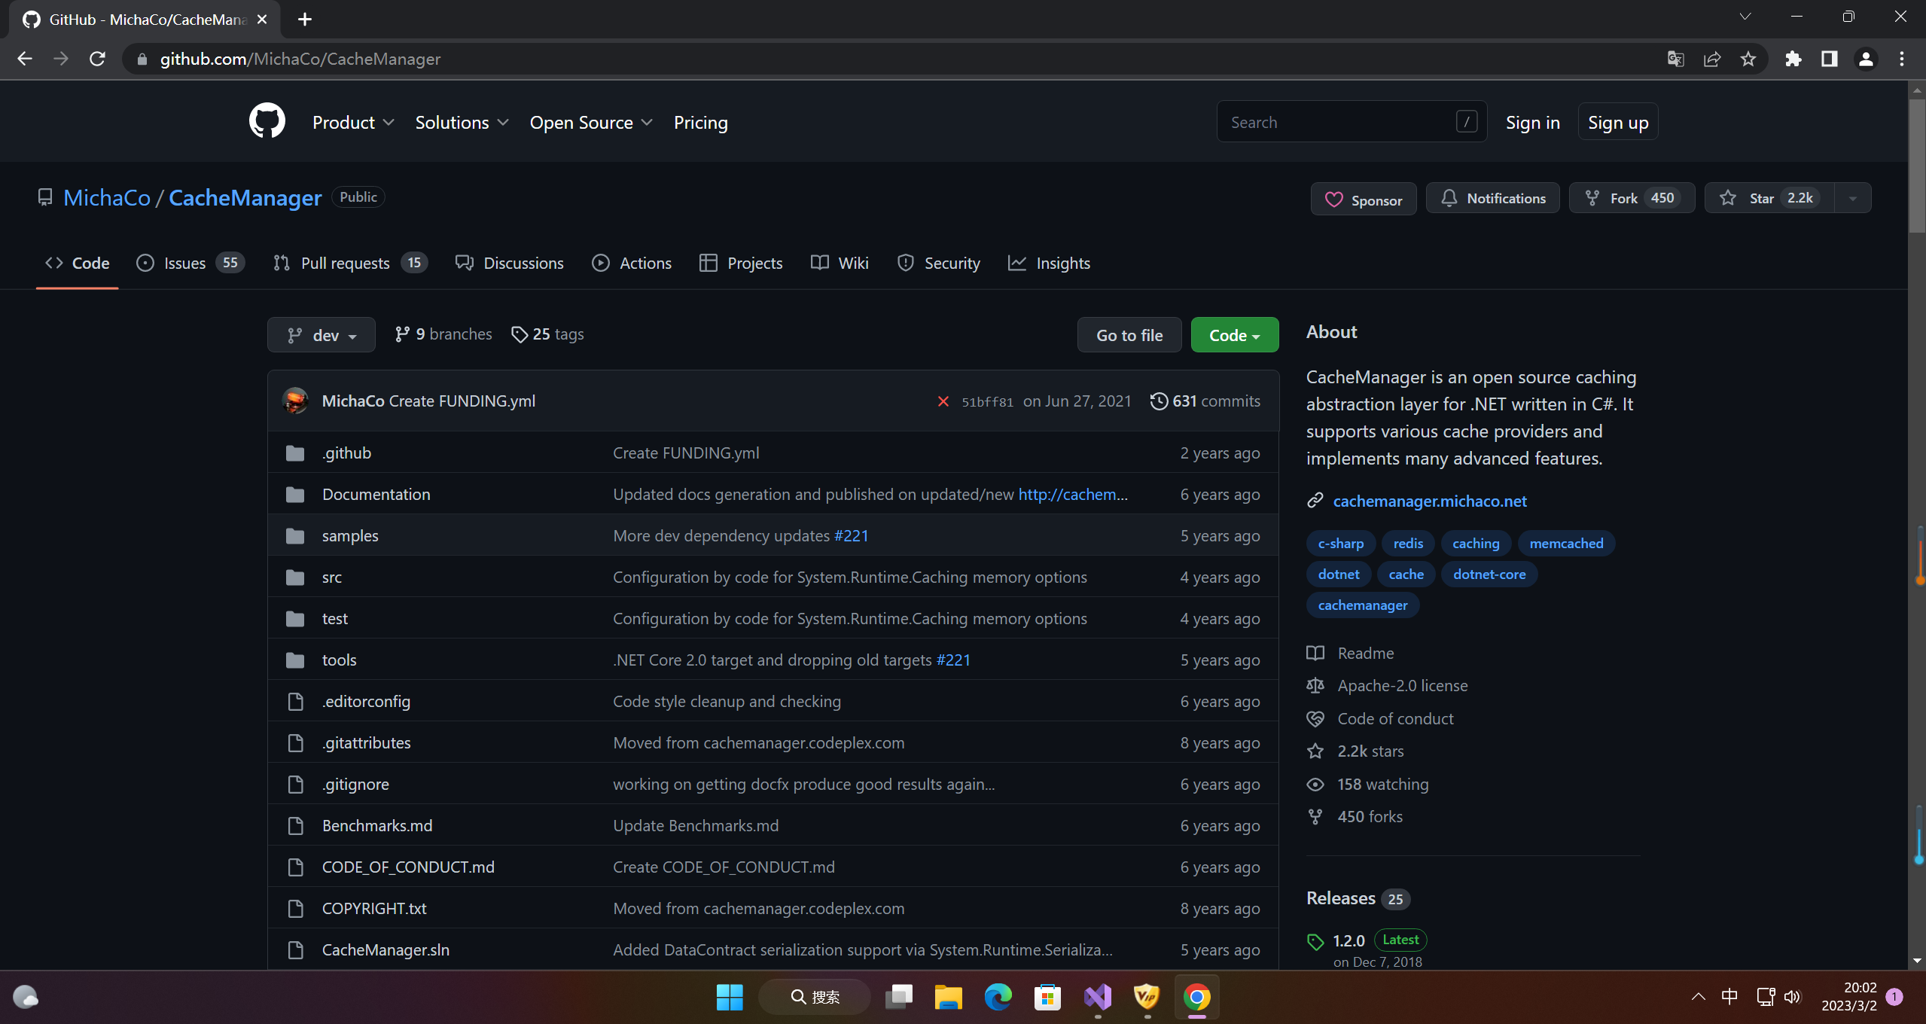This screenshot has height=1024, width=1926.
Task: Bookmark this page with the star icon
Action: [1748, 59]
